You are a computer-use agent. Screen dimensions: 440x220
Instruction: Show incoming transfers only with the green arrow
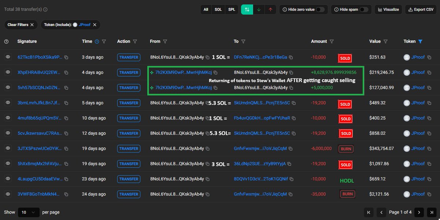coord(259,10)
